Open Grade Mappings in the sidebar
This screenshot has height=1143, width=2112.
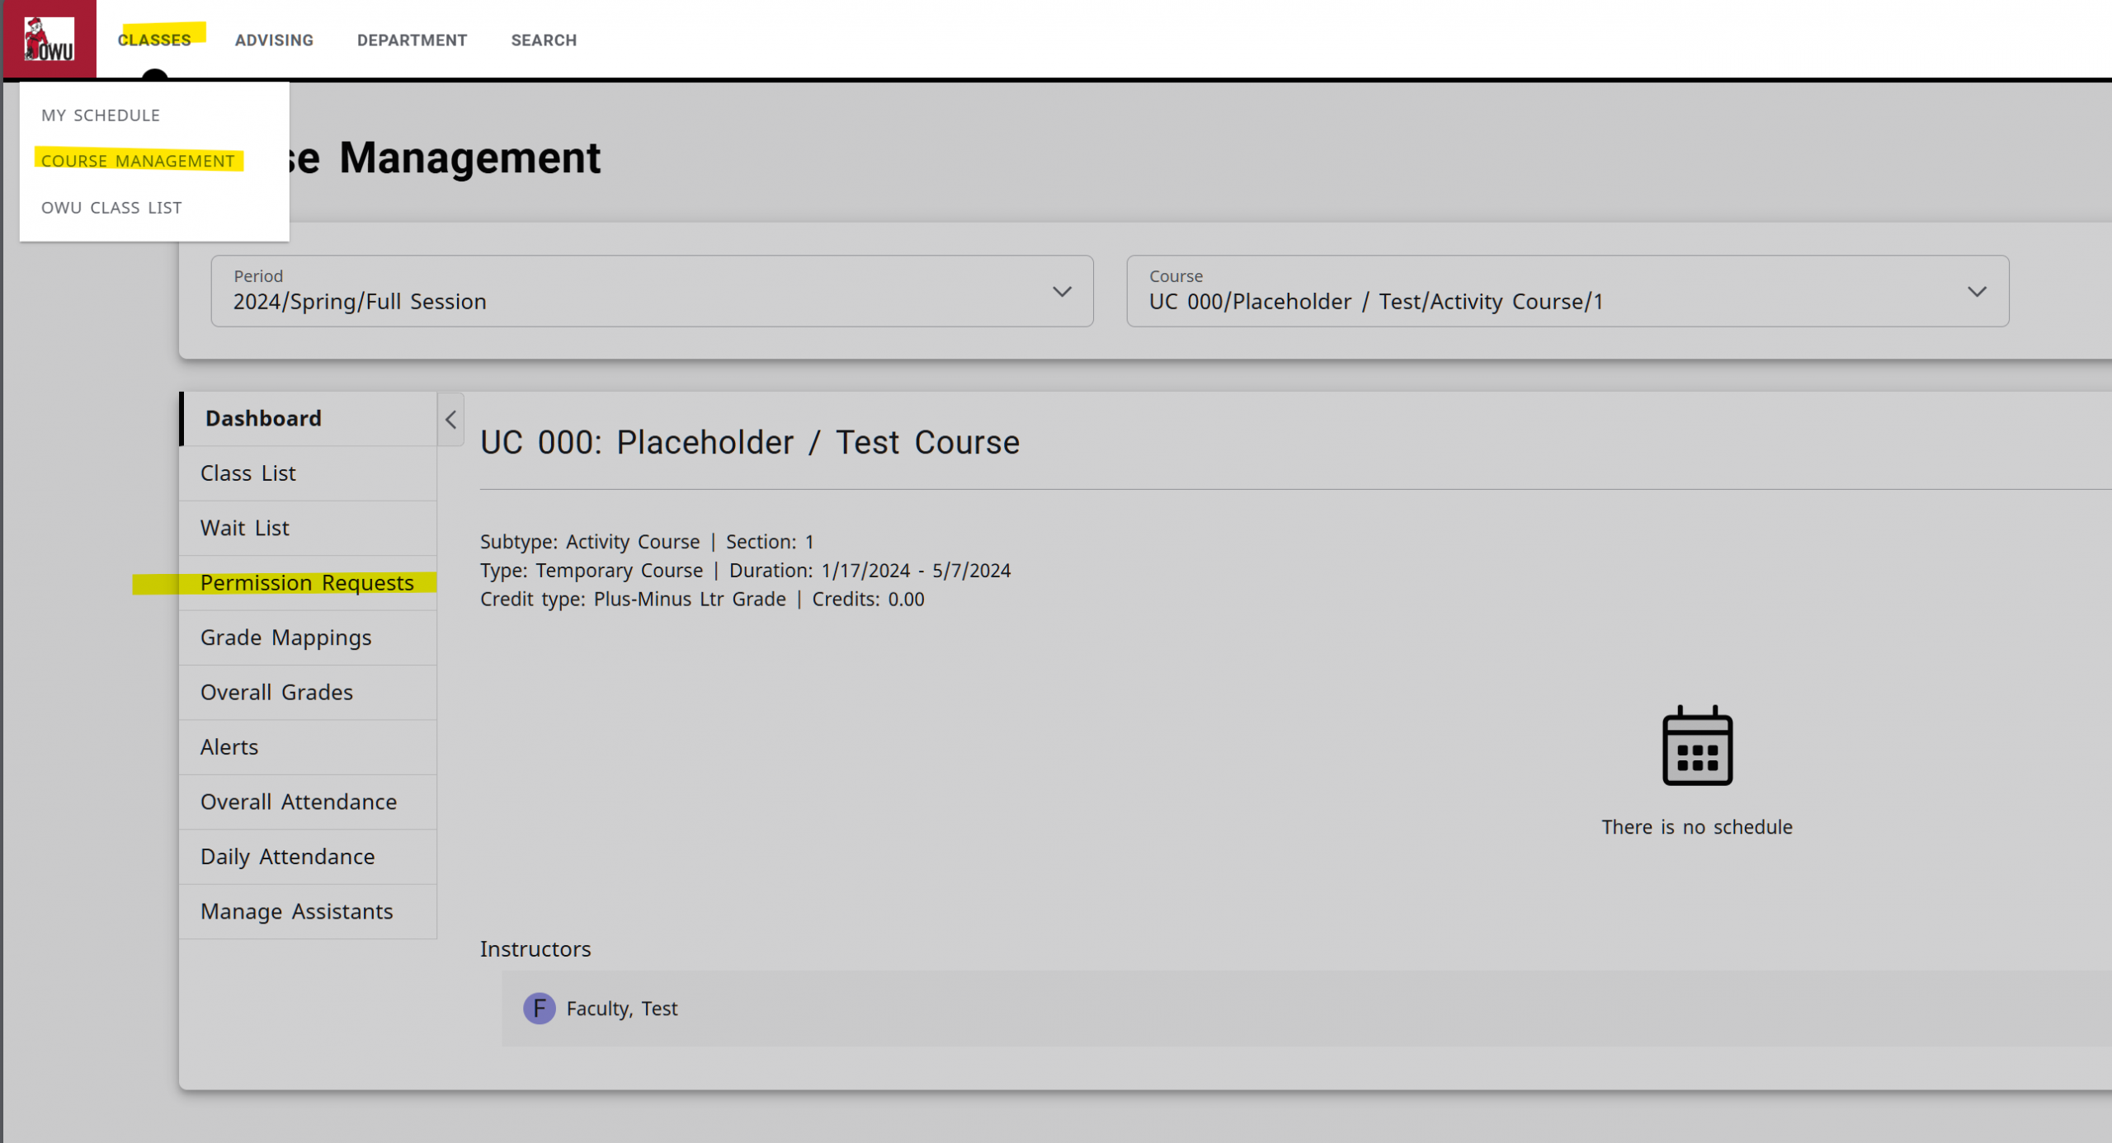click(285, 637)
